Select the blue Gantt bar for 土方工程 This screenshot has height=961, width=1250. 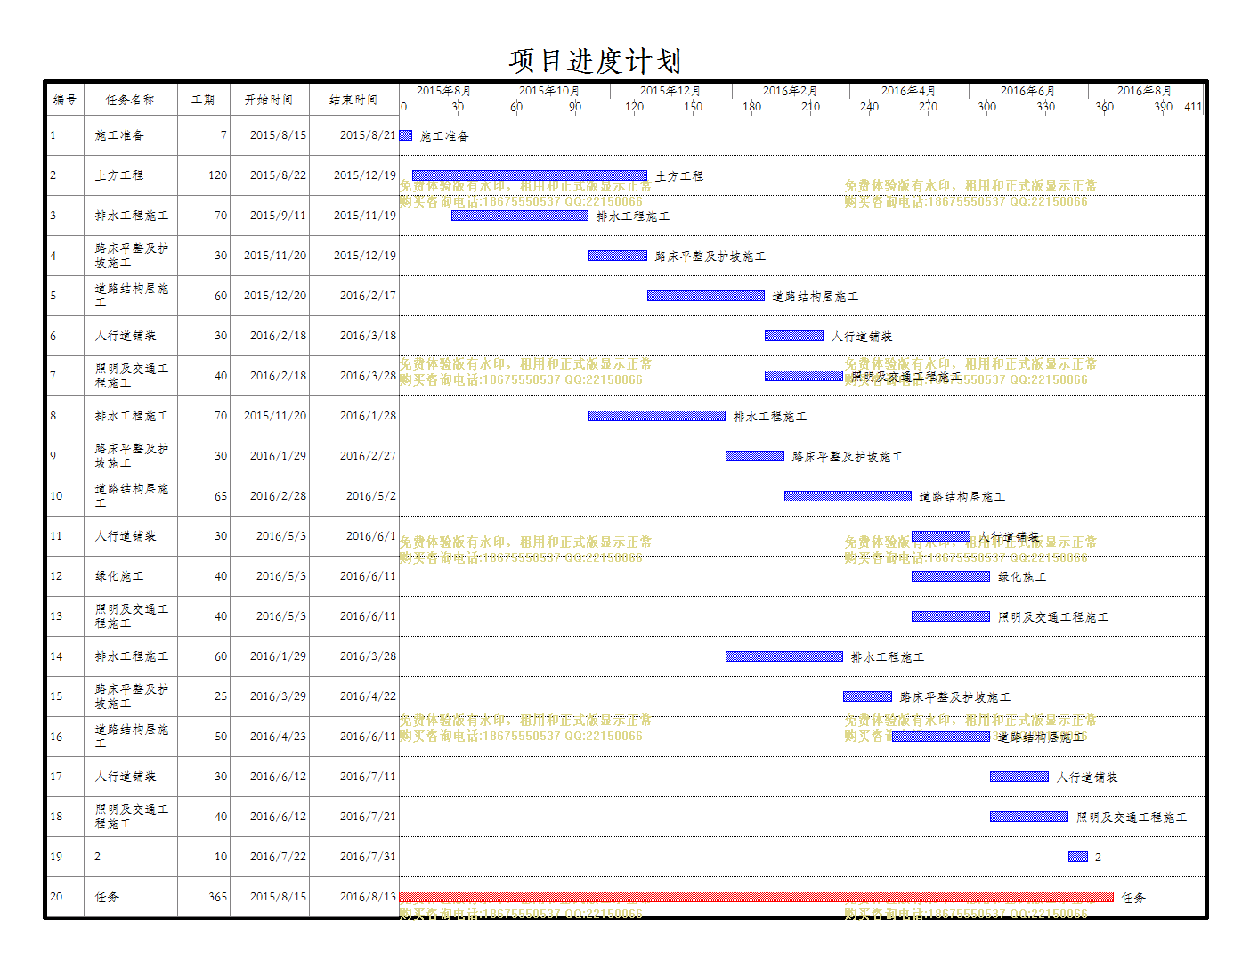coord(530,175)
